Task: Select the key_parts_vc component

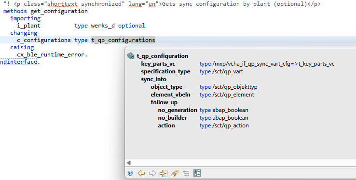Action: 158,64
